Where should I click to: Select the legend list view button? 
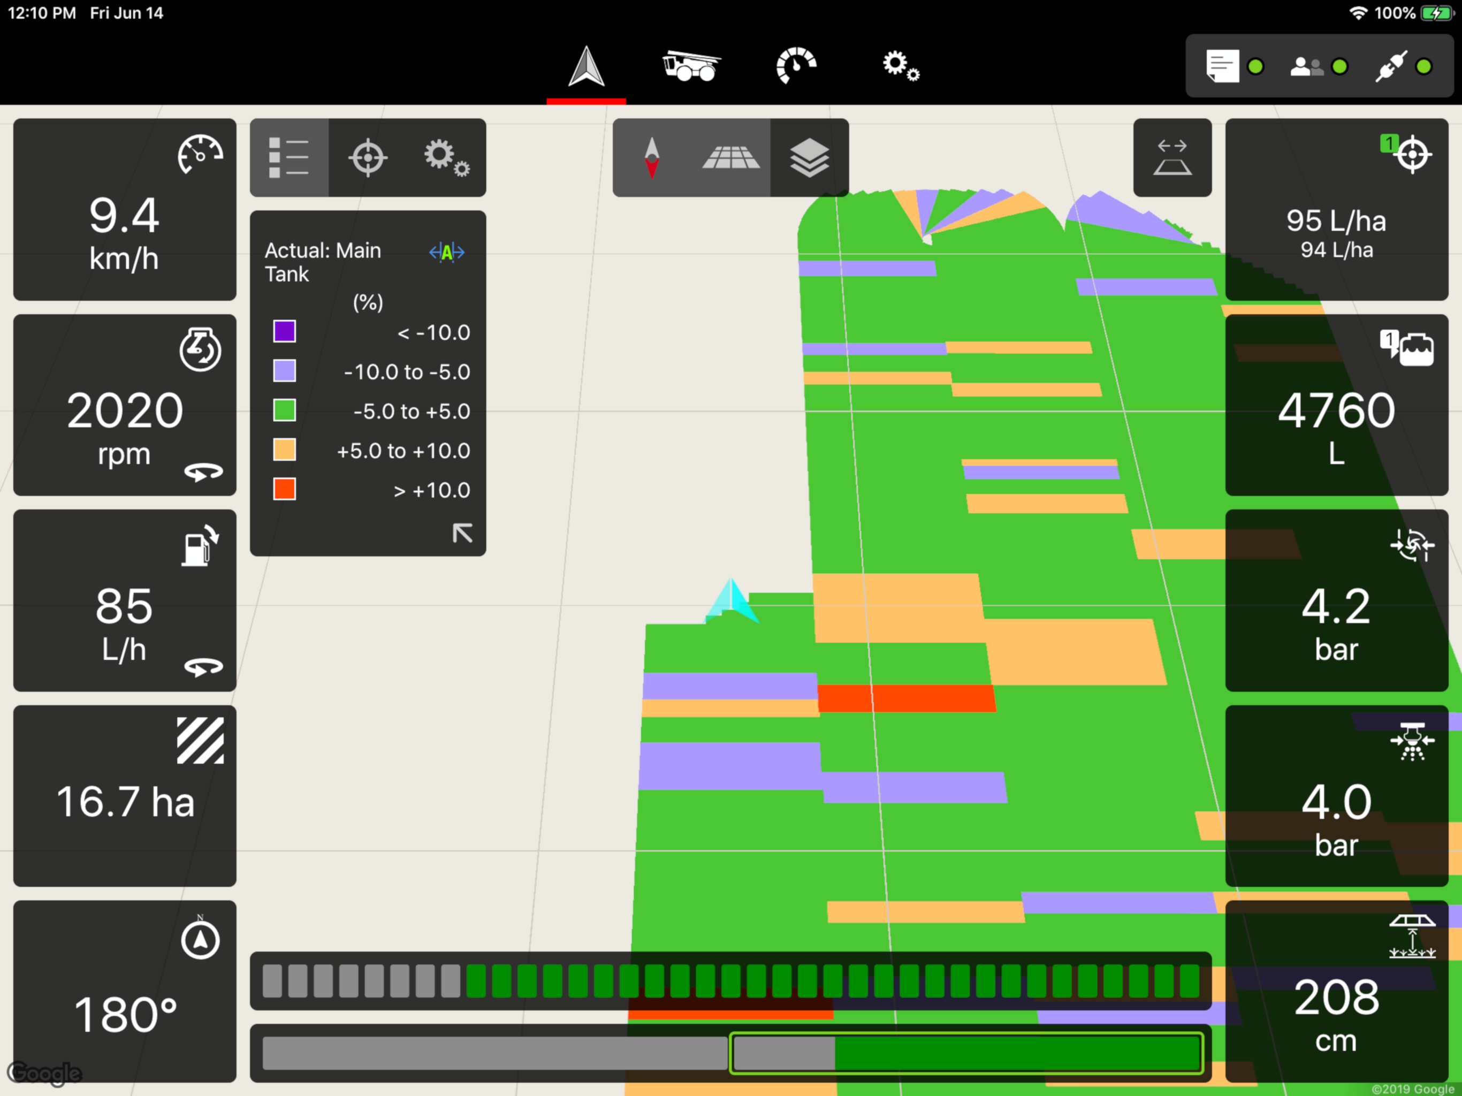(289, 157)
